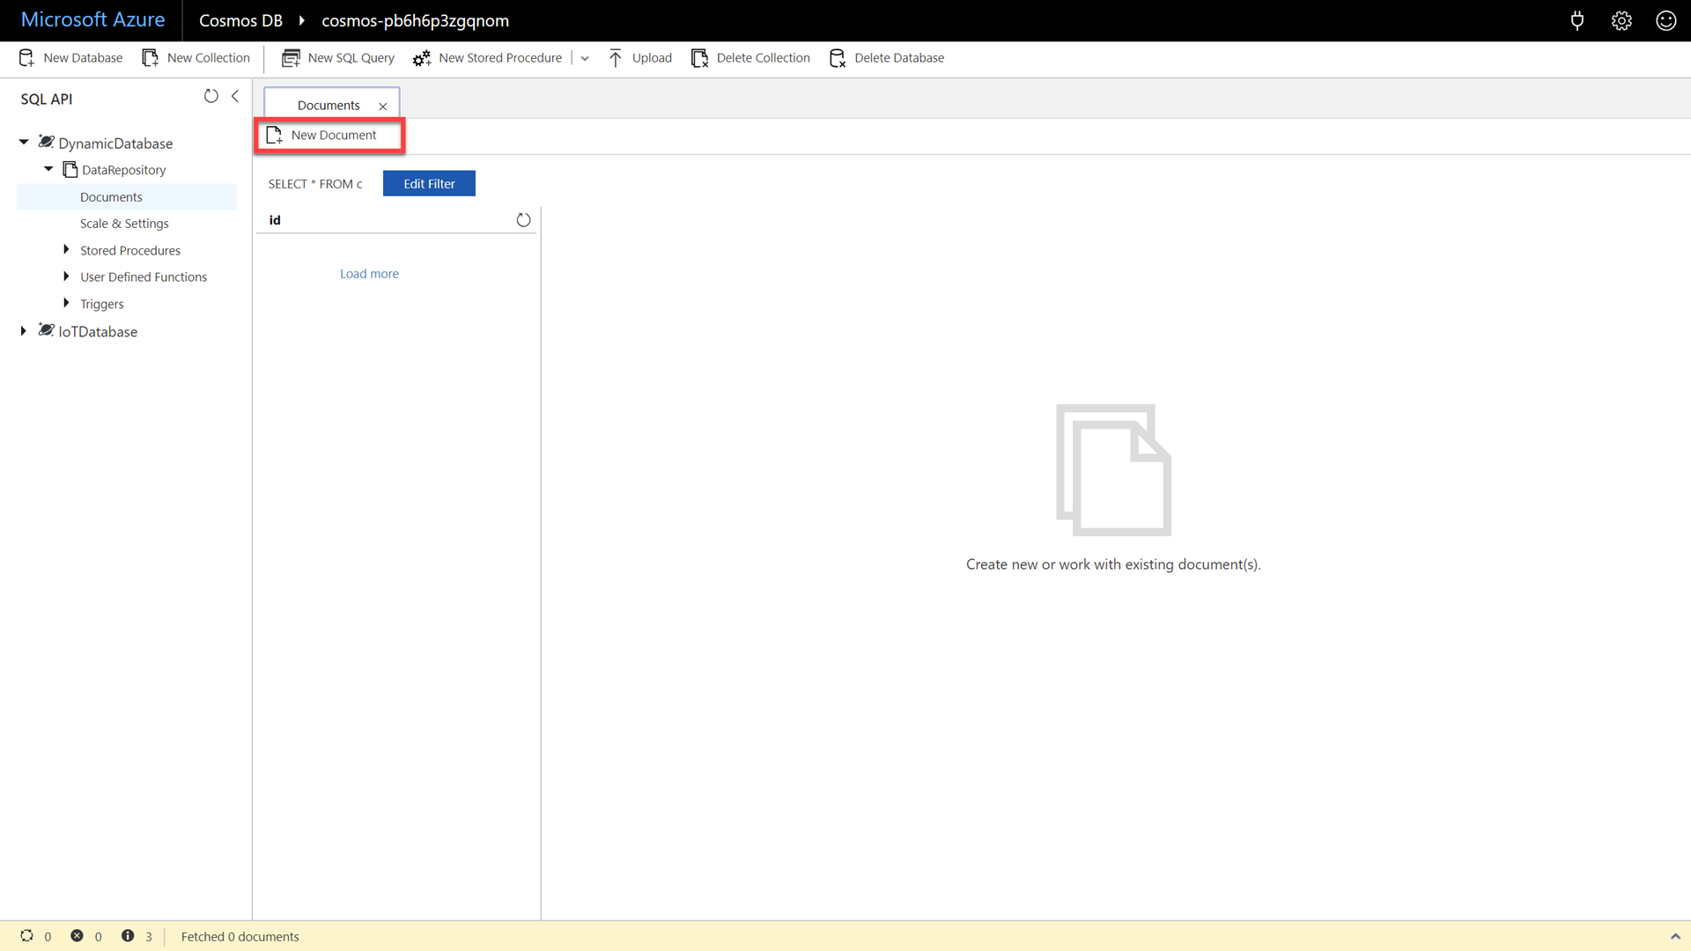Screen dimensions: 1691x951
Task: Refresh the documents id list
Action: click(523, 220)
